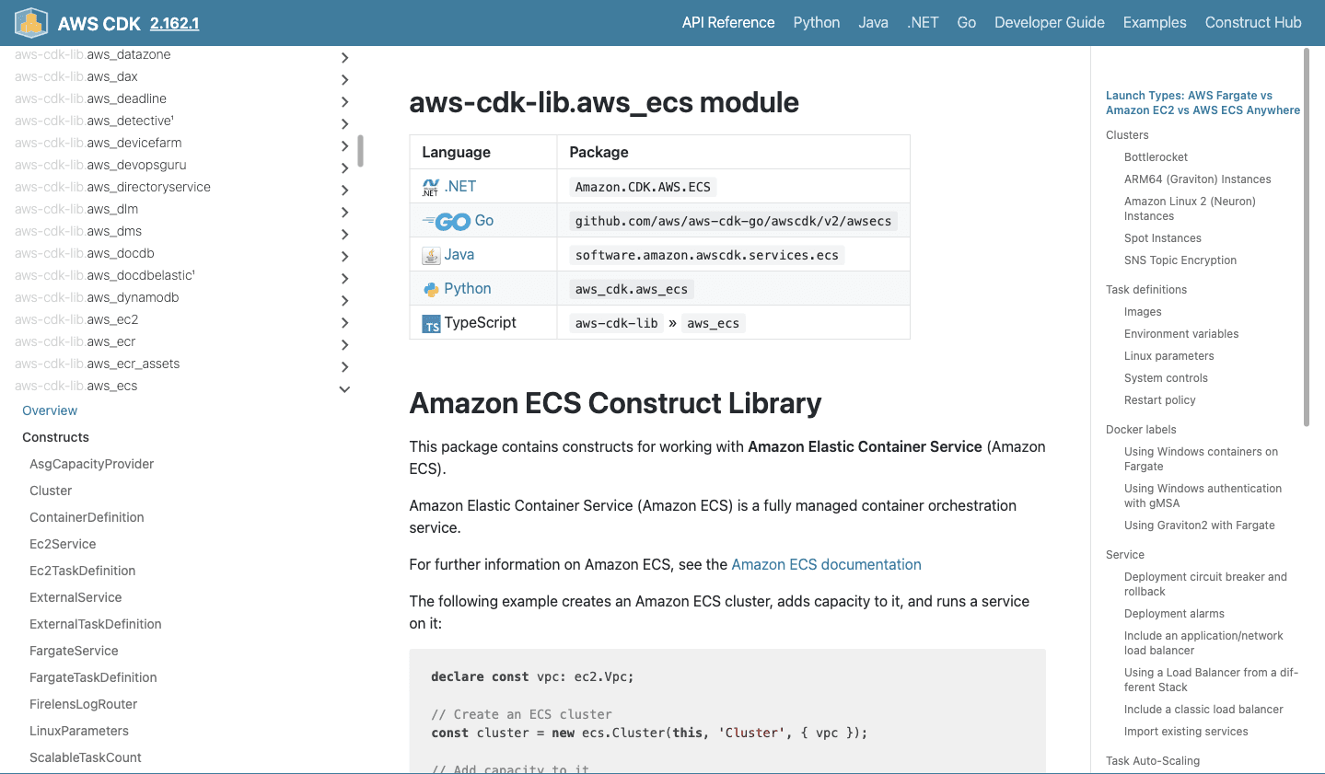Screen dimensions: 1325x774
Task: Click the left sidebar scrollbar thumb
Action: 361,151
